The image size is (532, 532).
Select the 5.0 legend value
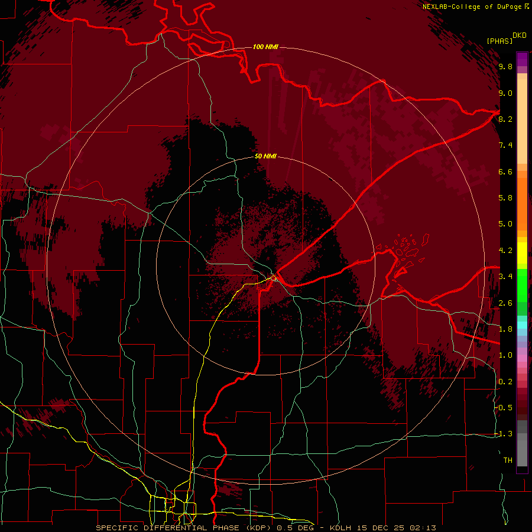[x=505, y=224]
